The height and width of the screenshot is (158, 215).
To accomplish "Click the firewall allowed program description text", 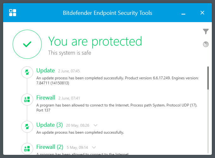I will click(x=117, y=108).
